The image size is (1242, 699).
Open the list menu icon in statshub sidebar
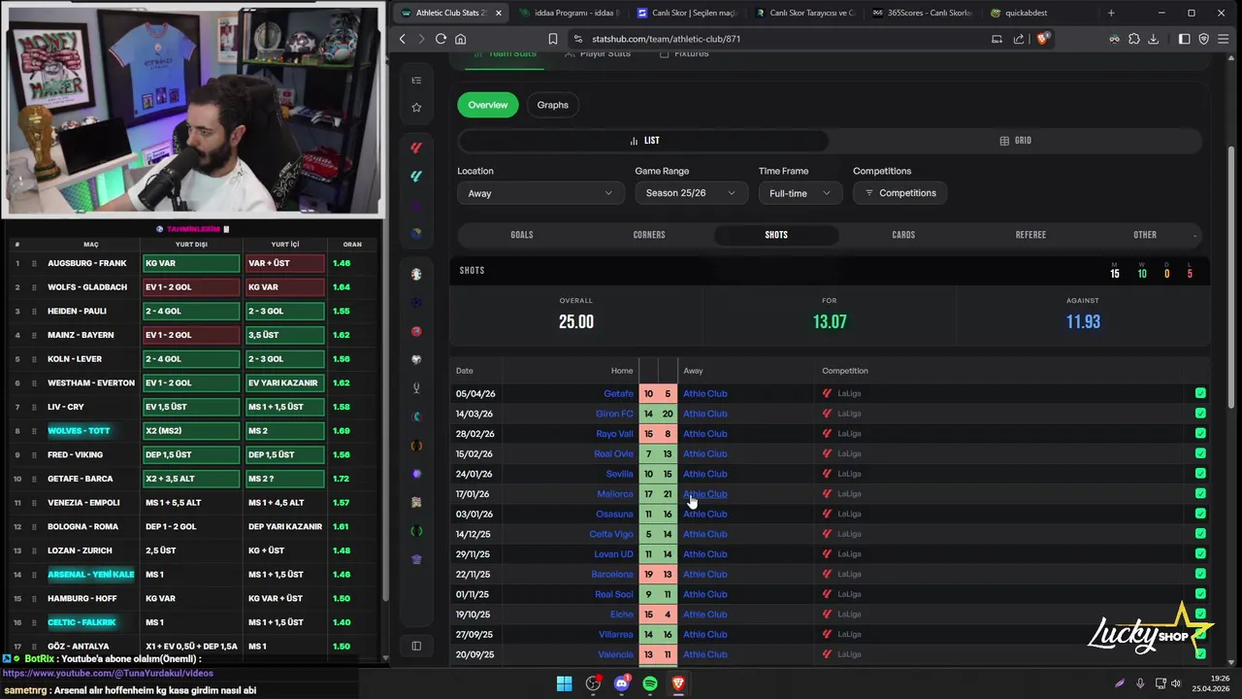coord(416,81)
